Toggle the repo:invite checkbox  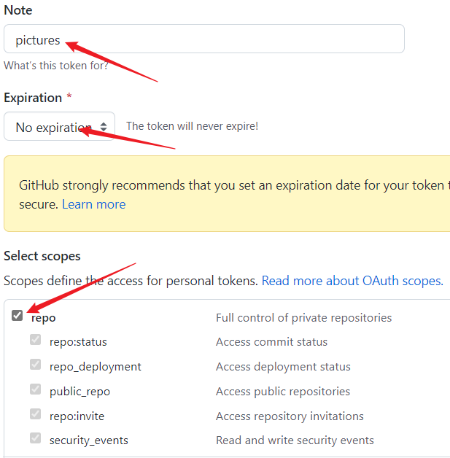click(35, 414)
